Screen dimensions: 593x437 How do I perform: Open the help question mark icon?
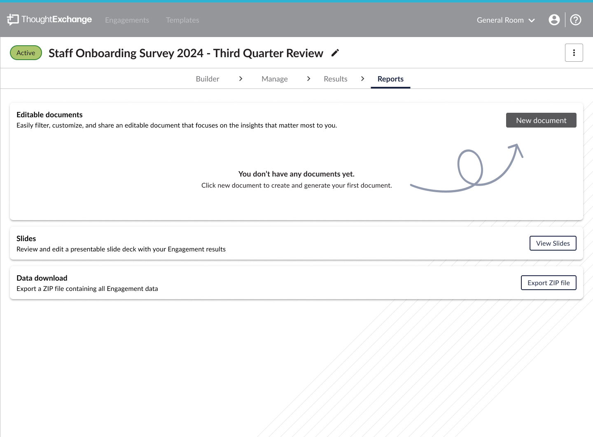pos(576,20)
